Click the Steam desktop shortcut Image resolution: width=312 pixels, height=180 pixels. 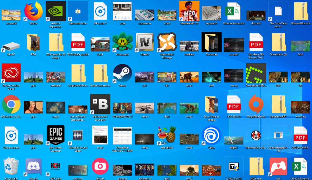[x=122, y=73]
